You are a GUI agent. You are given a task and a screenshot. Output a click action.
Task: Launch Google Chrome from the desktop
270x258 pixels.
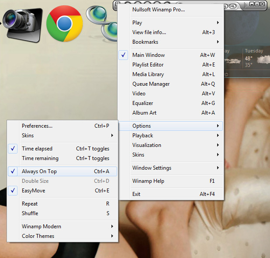(65, 24)
